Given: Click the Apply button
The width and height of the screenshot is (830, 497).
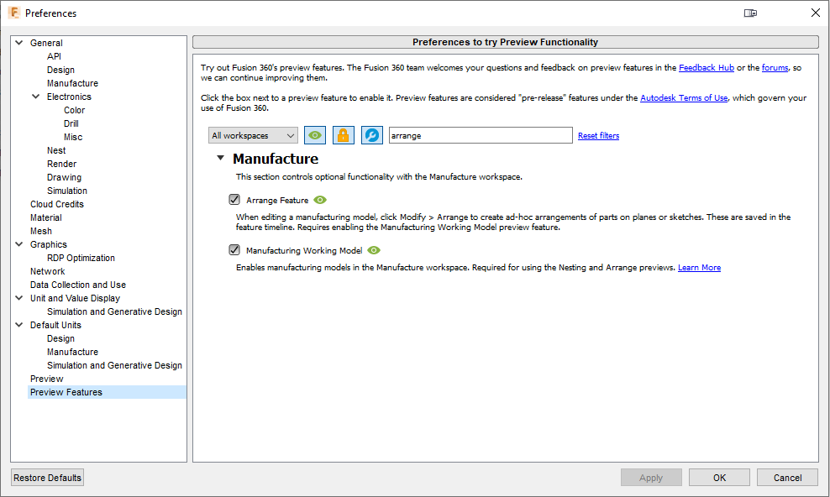Looking at the screenshot, I should point(651,478).
